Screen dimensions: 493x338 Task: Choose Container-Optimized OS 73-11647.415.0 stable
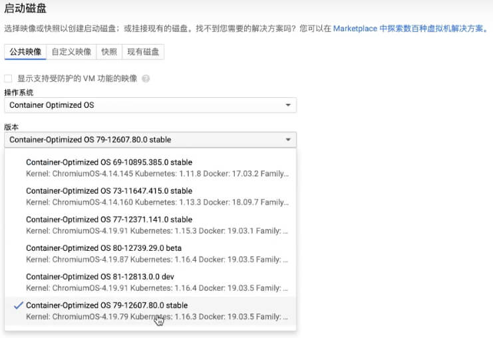150,196
